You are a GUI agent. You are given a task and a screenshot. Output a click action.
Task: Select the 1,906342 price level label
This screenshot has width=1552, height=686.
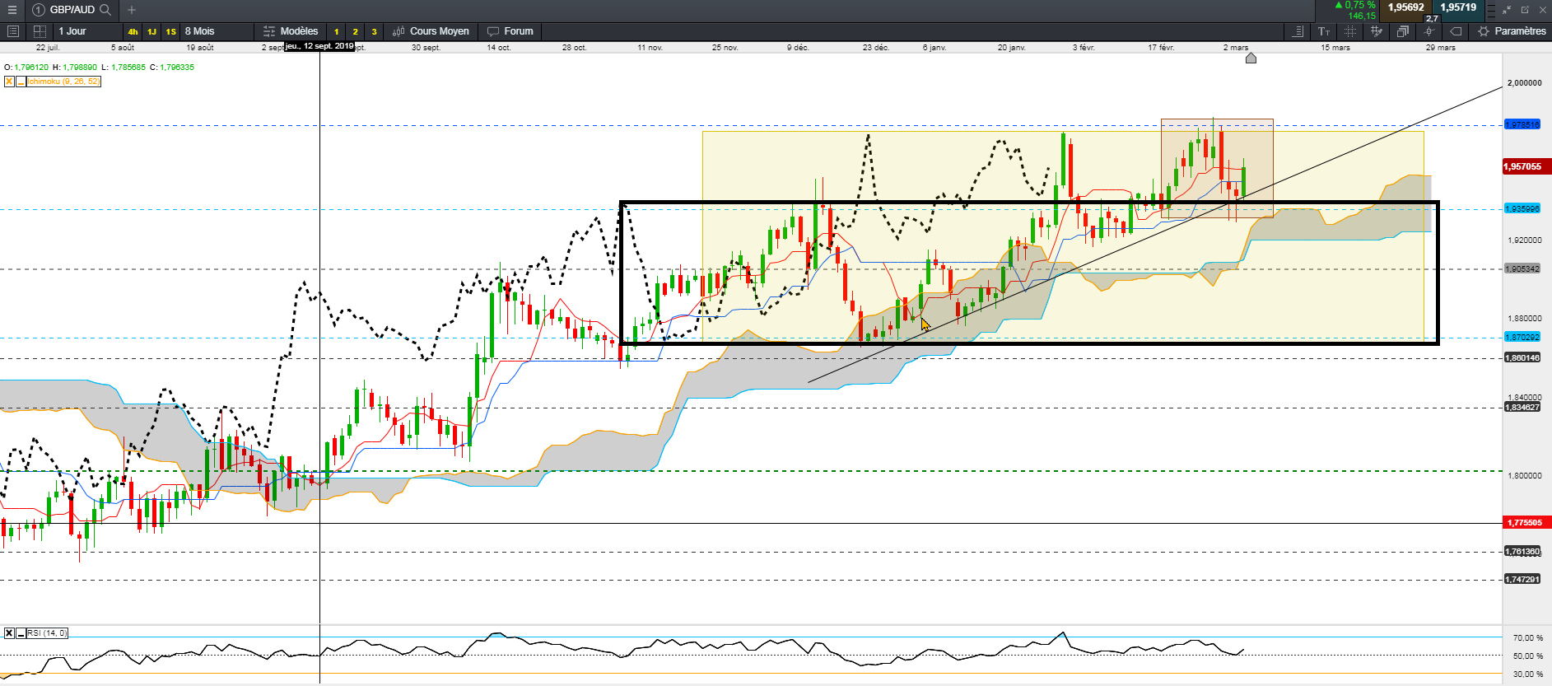(x=1522, y=268)
